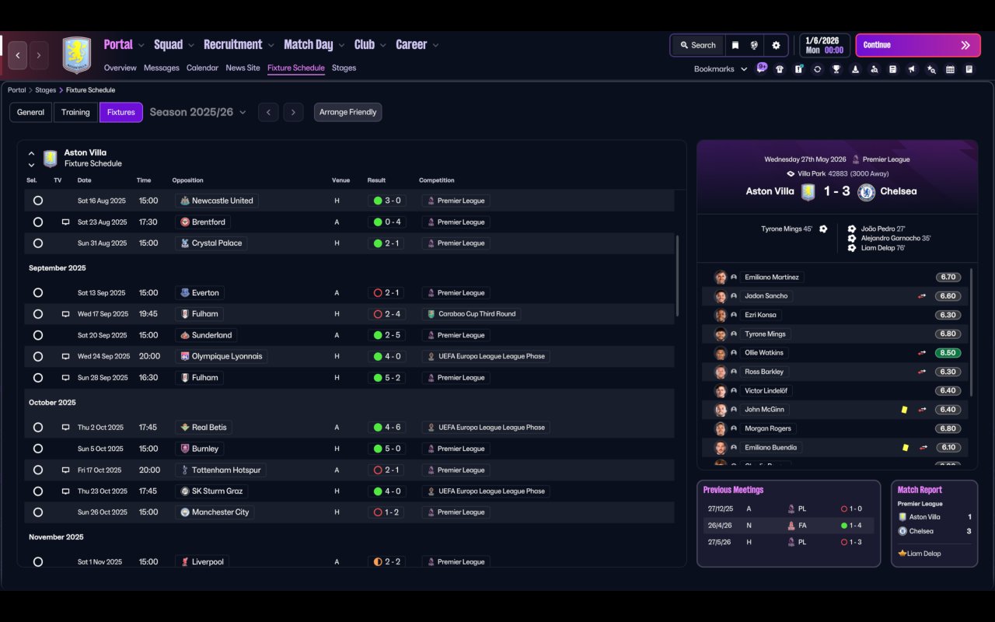
Task: Open the settings gear icon
Action: 776,45
